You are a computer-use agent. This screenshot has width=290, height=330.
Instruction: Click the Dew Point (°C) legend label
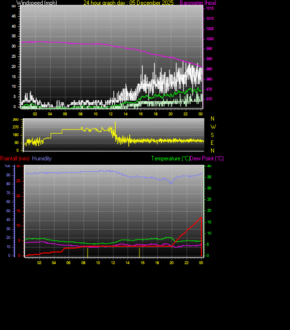click(x=207, y=158)
